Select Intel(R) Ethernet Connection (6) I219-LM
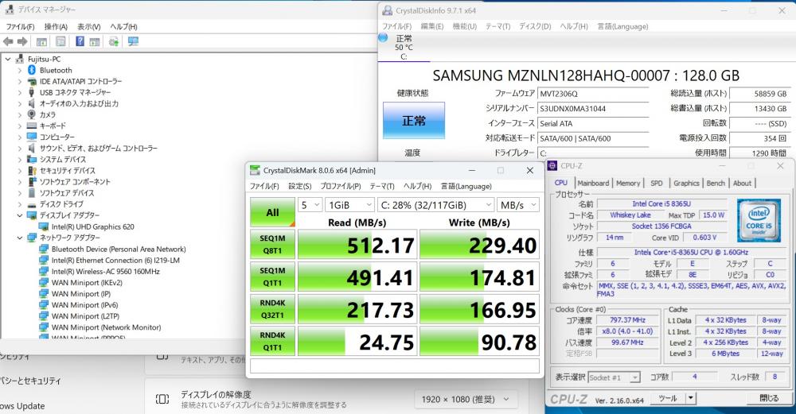Image resolution: width=796 pixels, height=414 pixels. click(x=115, y=260)
